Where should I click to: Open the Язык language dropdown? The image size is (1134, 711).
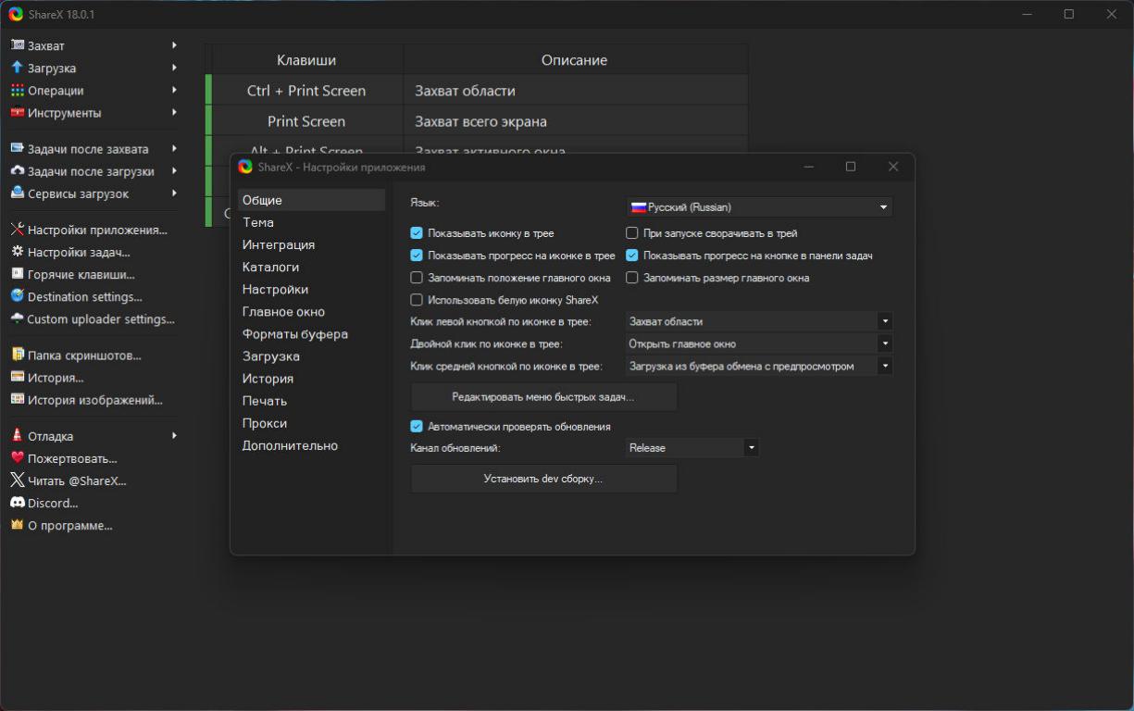[x=759, y=207]
